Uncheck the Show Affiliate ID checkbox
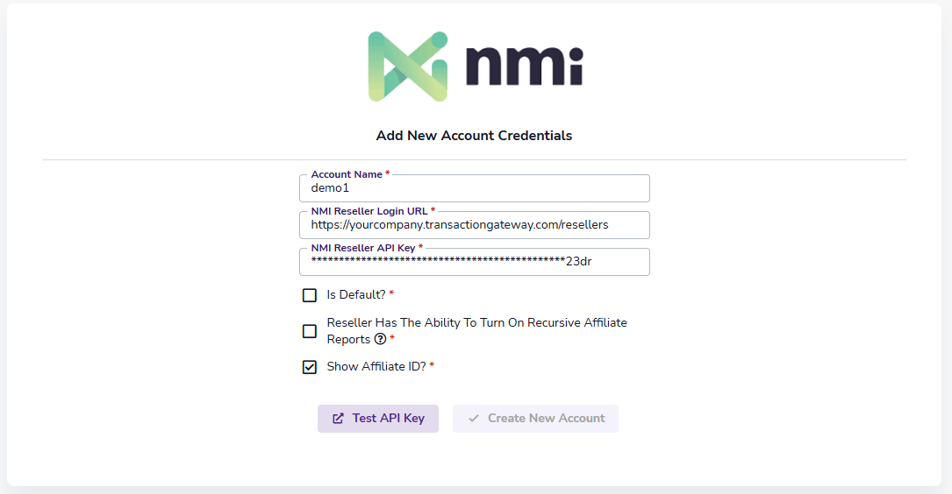The width and height of the screenshot is (952, 494). tap(310, 367)
